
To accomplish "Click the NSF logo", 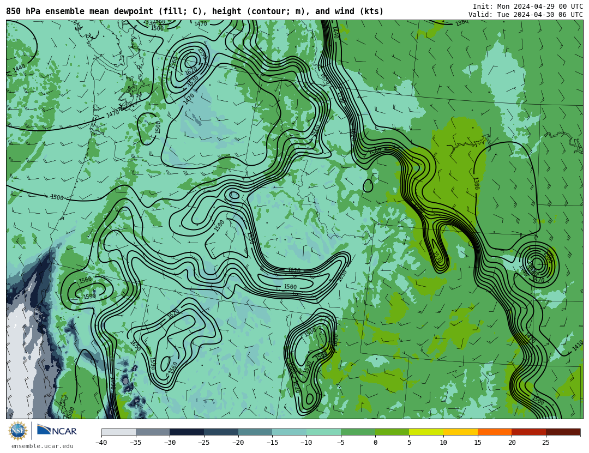I will click(18, 431).
